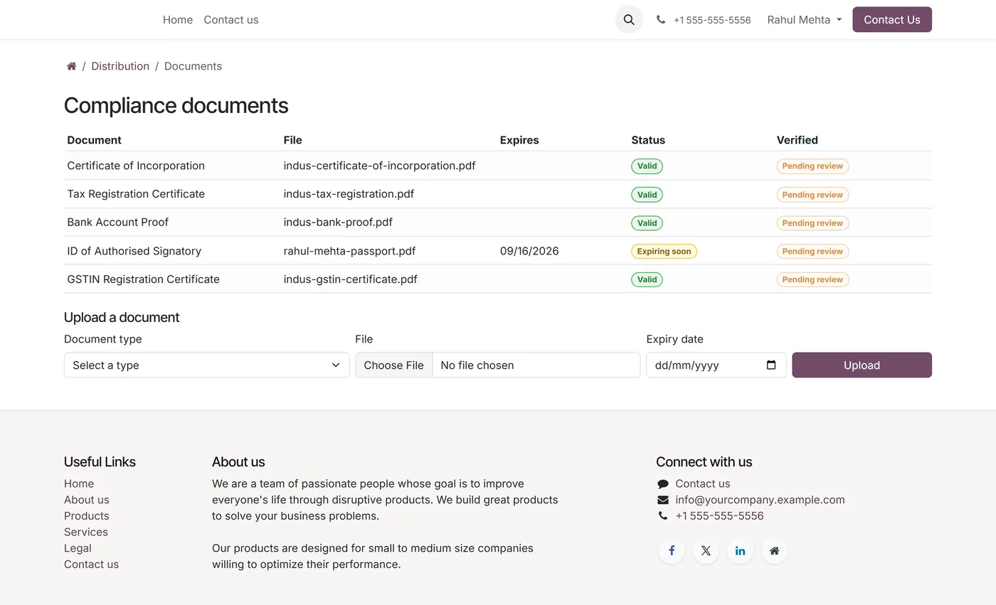Click indus-bank-proof.pdf file name

tap(338, 223)
